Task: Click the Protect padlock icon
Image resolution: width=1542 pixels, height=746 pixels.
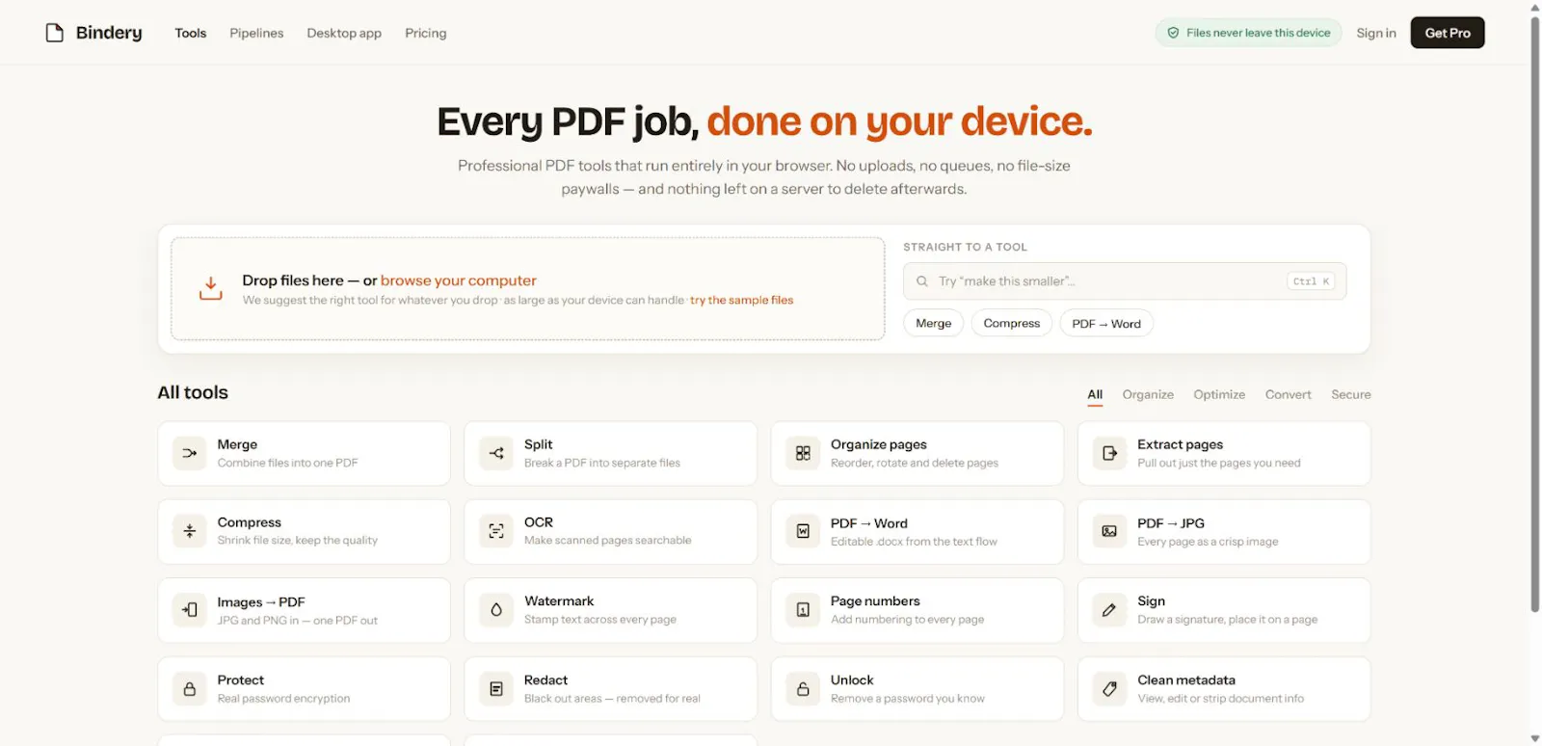Action: tap(190, 689)
